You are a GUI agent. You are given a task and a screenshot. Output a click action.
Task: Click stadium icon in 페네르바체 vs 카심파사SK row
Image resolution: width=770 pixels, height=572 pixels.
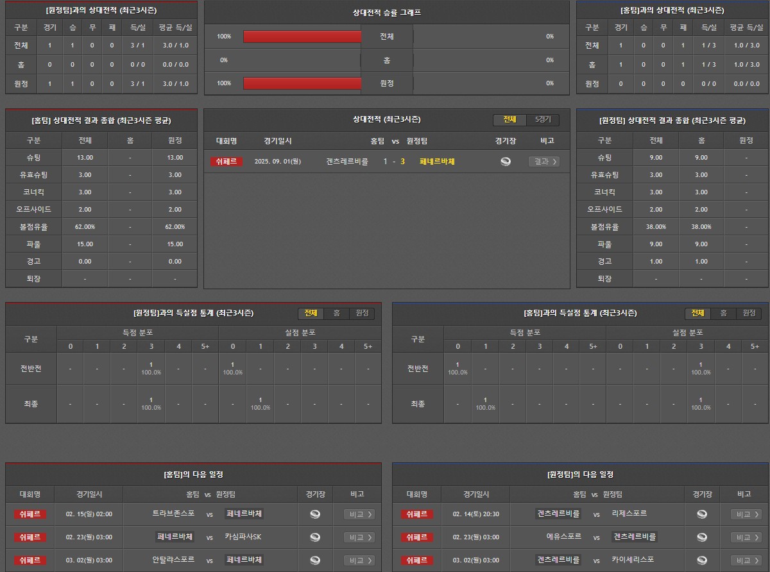click(315, 537)
